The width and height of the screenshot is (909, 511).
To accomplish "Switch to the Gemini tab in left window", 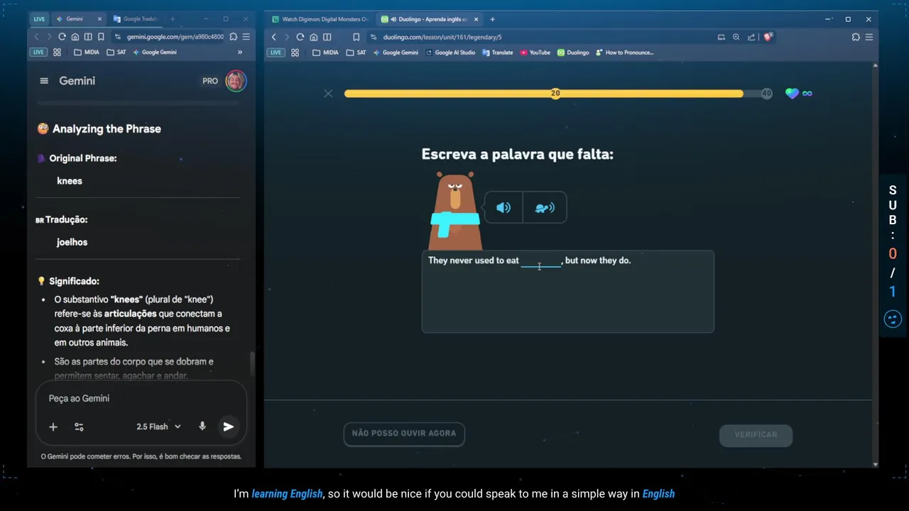I will 79,18.
